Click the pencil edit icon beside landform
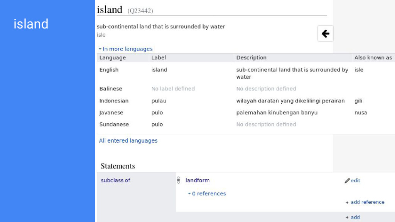 coord(347,181)
